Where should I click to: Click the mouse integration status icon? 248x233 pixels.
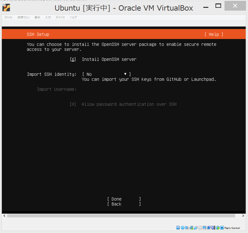coord(218,228)
